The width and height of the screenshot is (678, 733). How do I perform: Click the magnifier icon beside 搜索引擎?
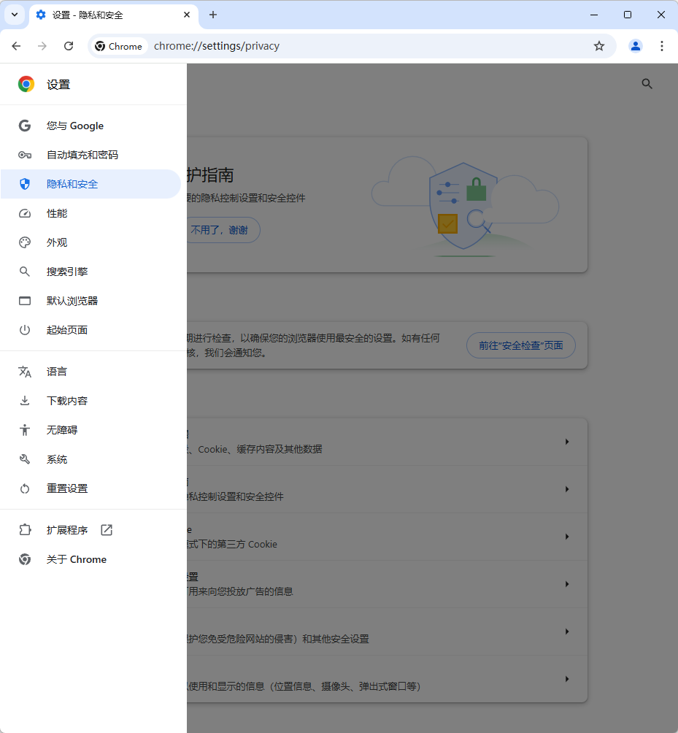pos(24,271)
